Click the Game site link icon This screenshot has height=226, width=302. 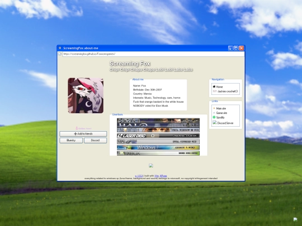coord(214,113)
